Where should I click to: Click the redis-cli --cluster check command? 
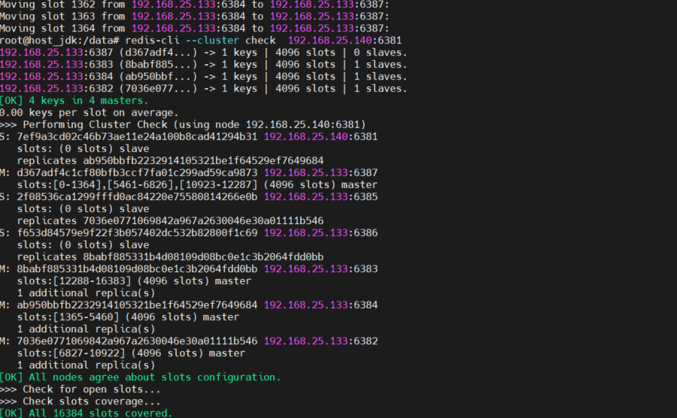click(x=263, y=41)
